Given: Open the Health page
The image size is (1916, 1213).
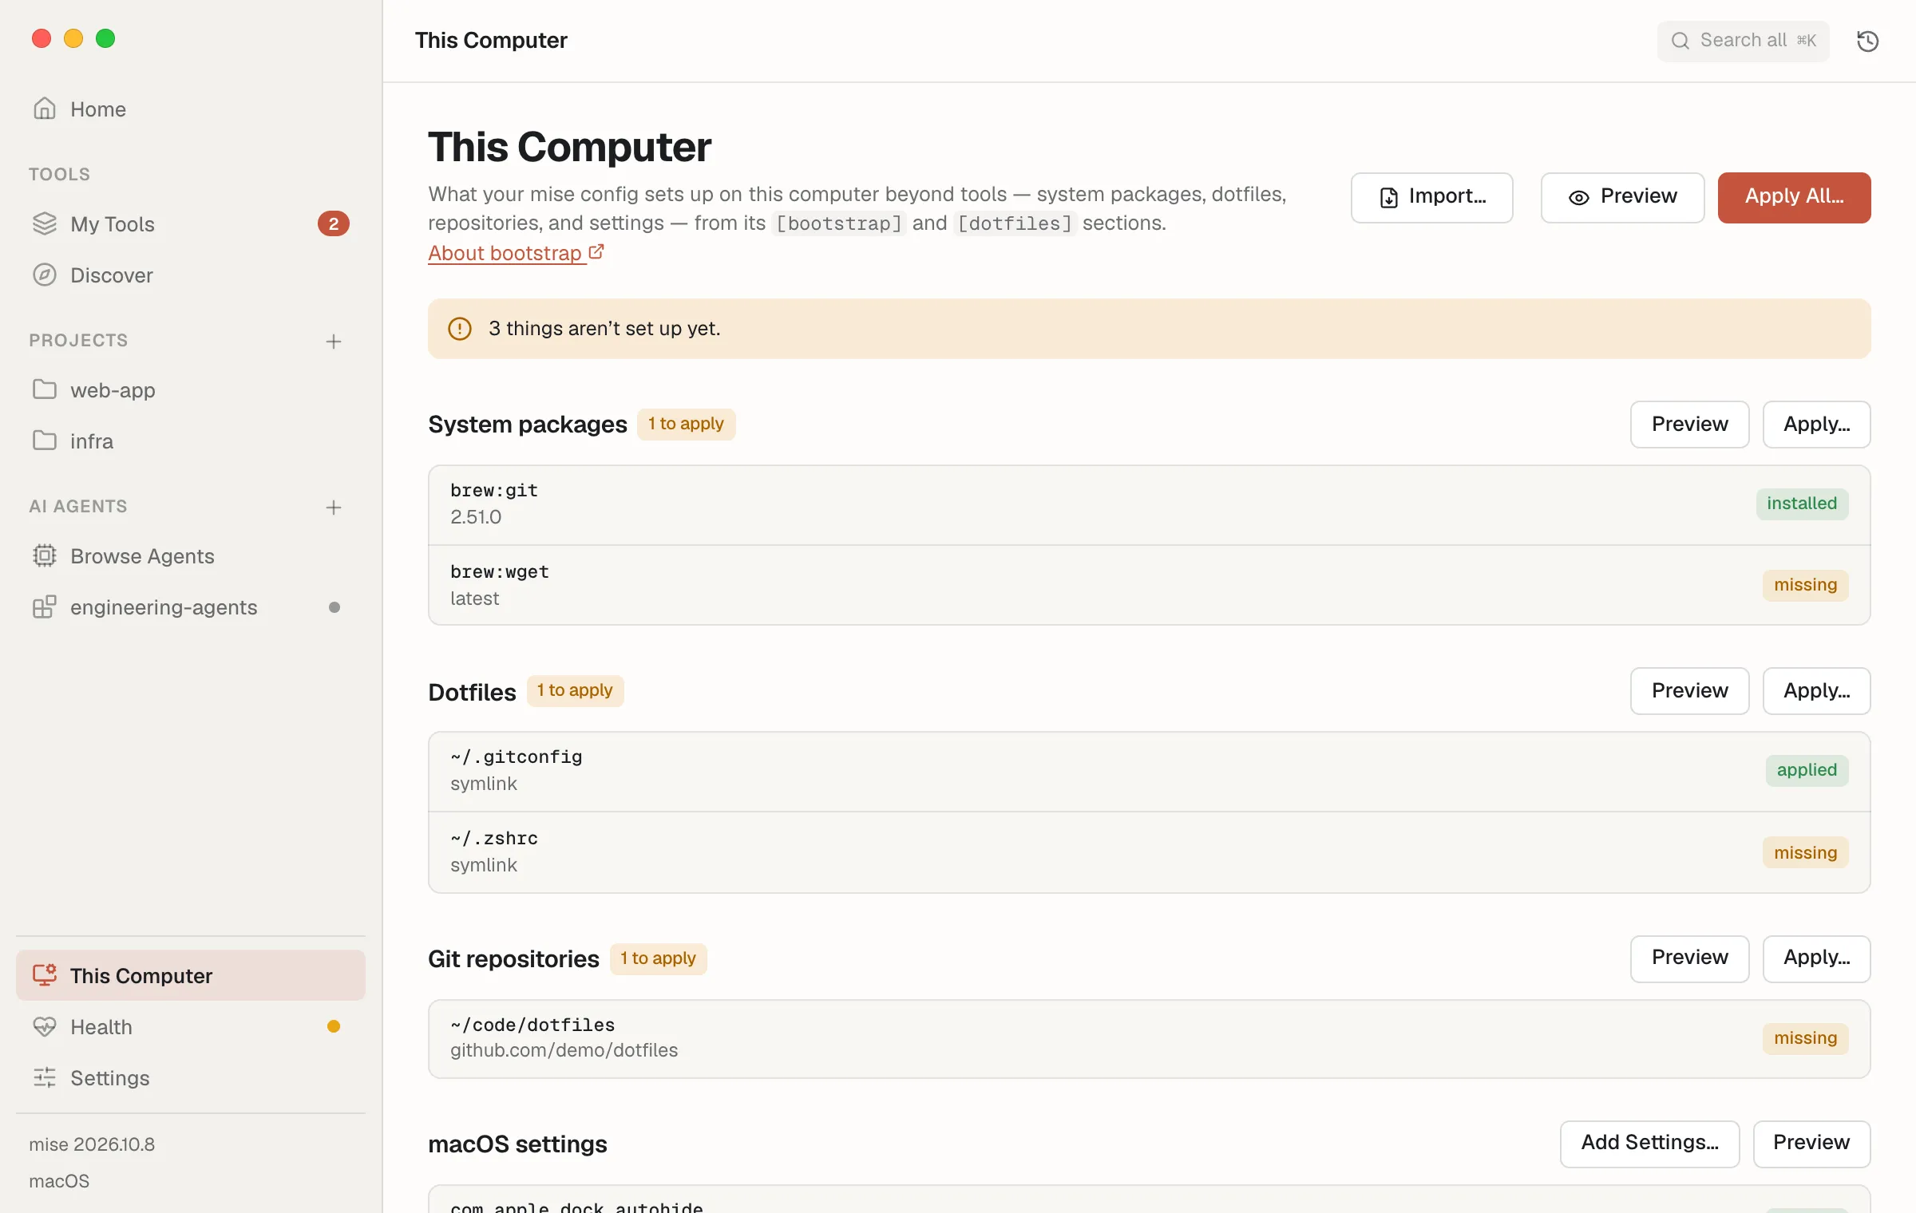Looking at the screenshot, I should pos(191,1026).
